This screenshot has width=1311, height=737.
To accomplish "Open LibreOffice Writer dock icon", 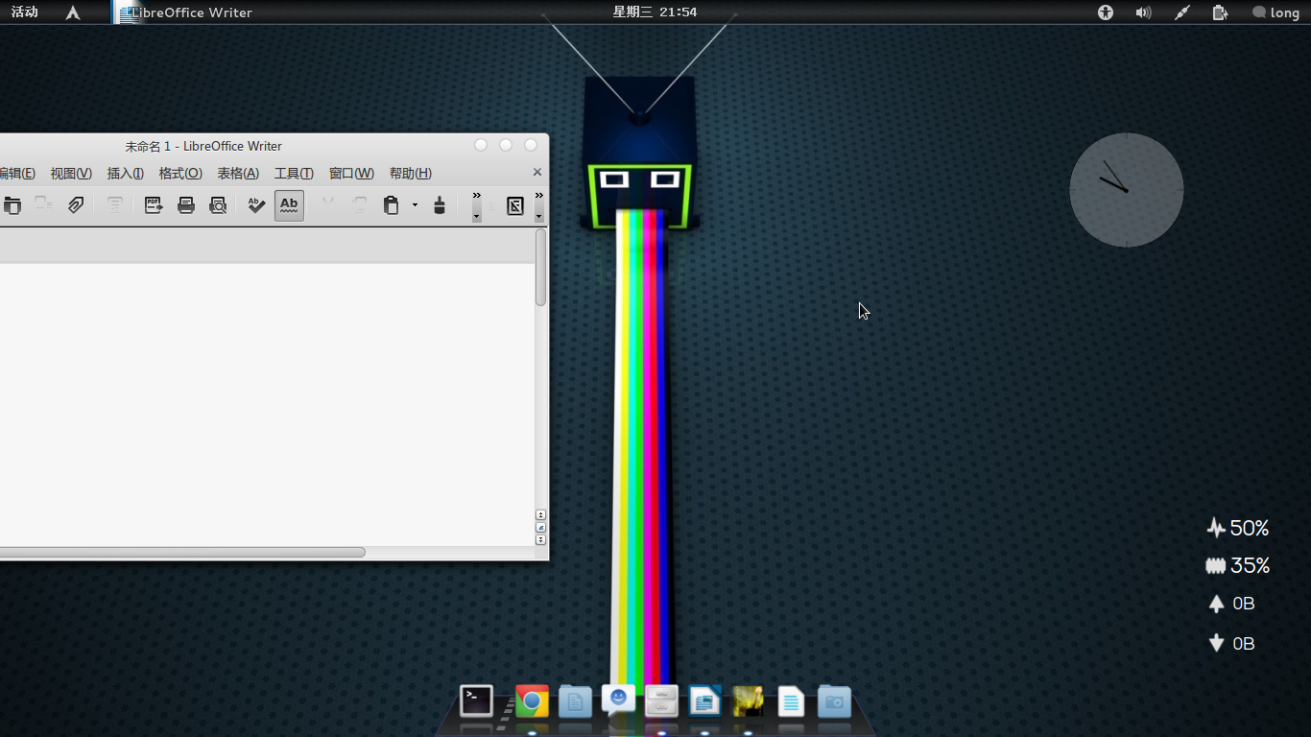I will 704,701.
